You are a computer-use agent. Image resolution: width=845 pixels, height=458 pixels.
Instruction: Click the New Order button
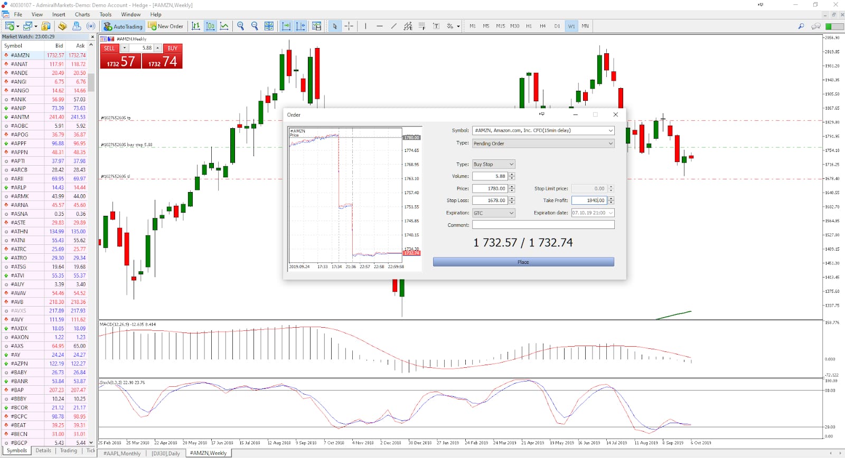pos(166,26)
